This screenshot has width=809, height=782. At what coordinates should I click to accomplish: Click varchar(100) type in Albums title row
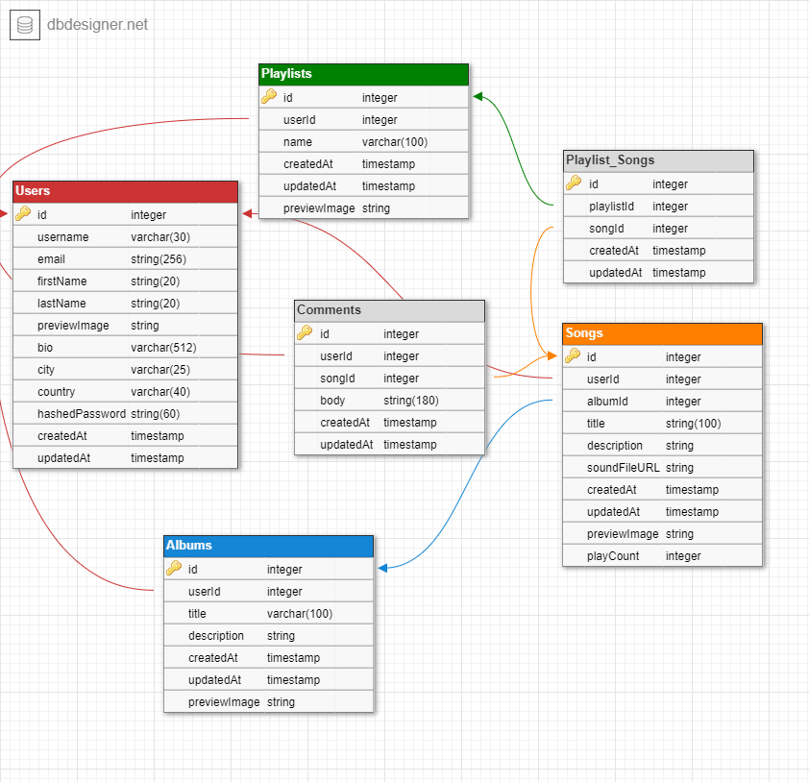click(x=300, y=614)
